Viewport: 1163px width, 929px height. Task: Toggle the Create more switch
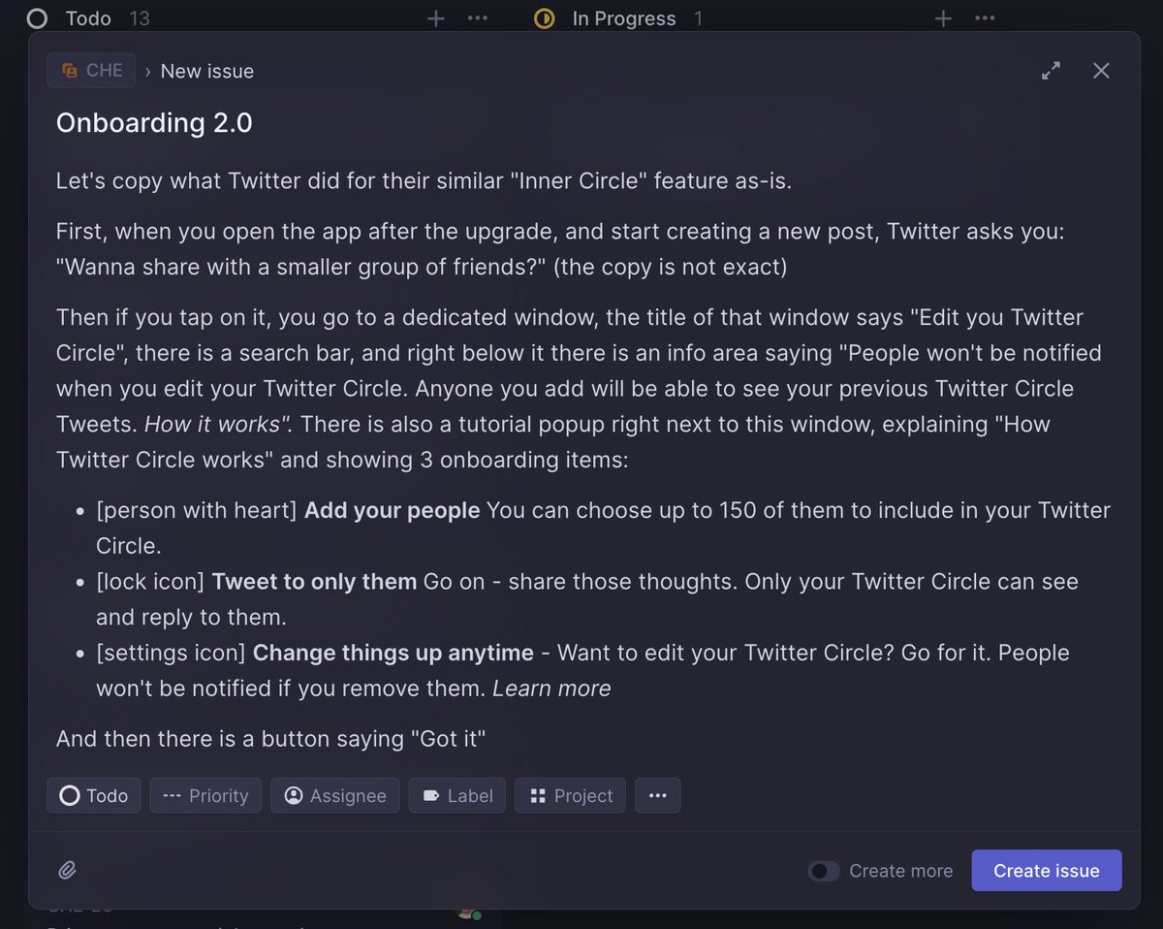click(824, 871)
